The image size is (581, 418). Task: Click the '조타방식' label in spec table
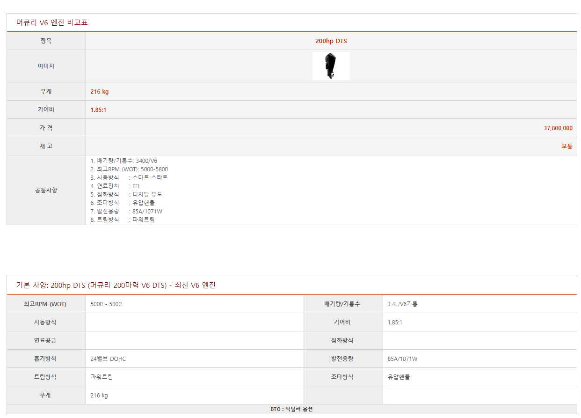click(343, 377)
